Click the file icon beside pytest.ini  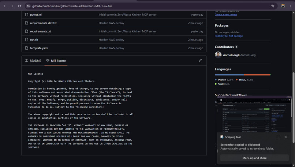click(x=26, y=15)
